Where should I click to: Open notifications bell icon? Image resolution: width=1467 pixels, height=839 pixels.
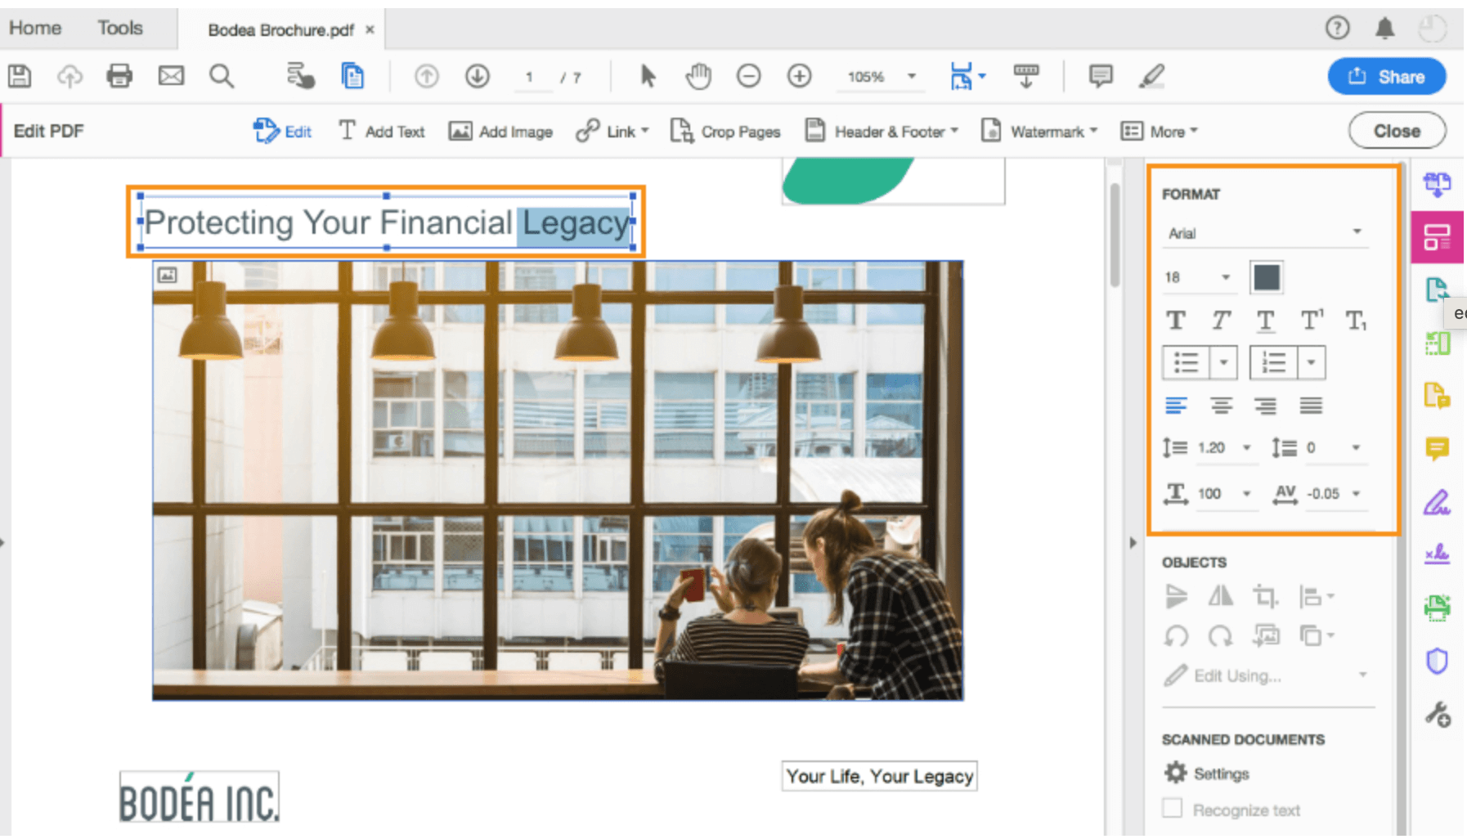click(1384, 29)
